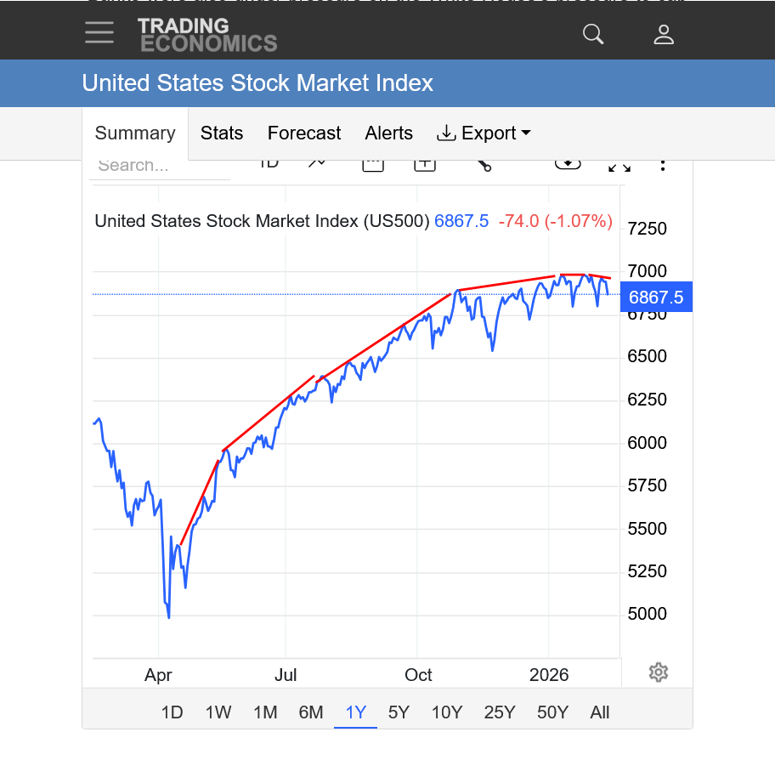
Task: Switch to the Forecast tab
Action: tap(304, 133)
